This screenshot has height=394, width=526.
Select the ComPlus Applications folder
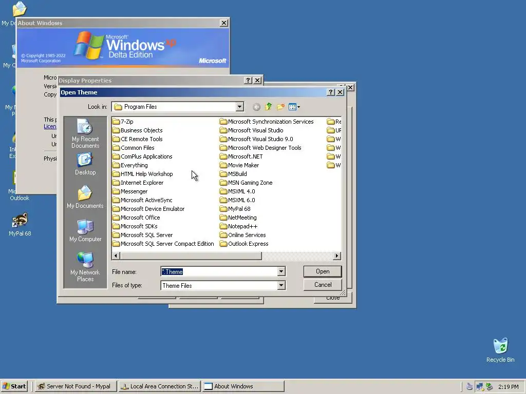(x=143, y=156)
